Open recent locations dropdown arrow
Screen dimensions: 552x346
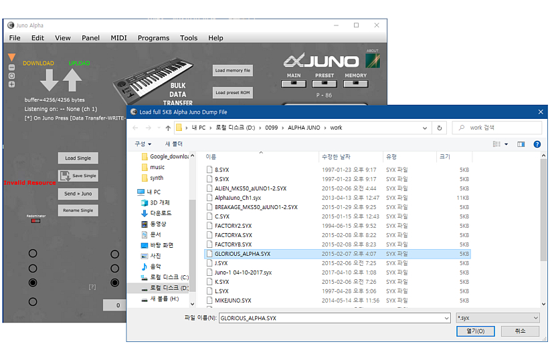pos(159,128)
